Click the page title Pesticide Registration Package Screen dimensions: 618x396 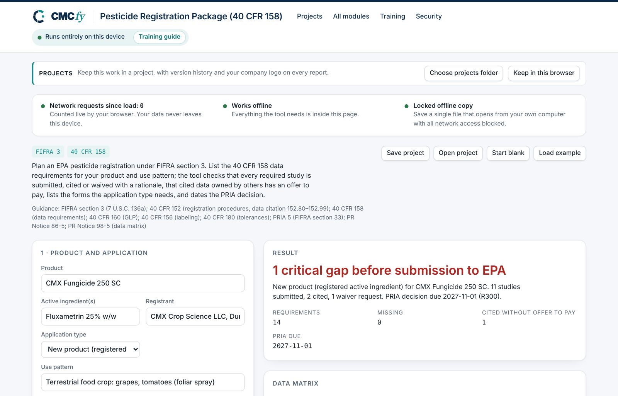pyautogui.click(x=191, y=16)
